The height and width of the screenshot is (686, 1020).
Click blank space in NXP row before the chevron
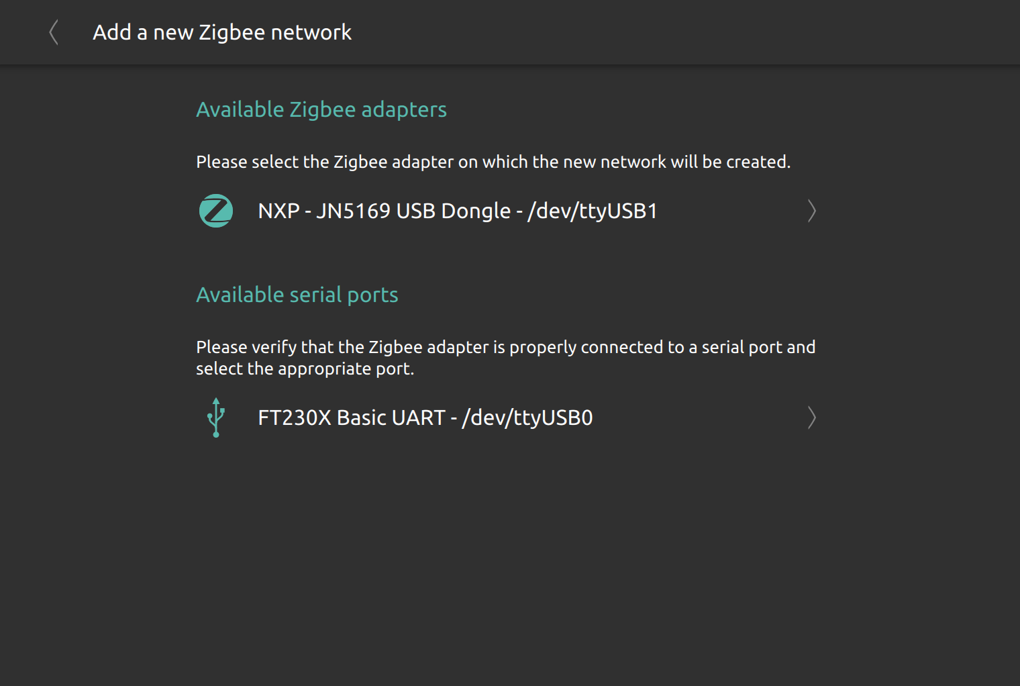[731, 211]
